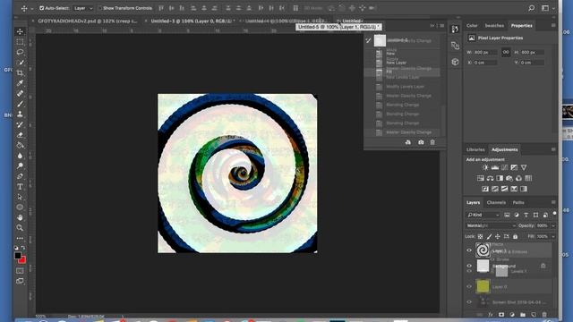Open the Layers panel options menu
The width and height of the screenshot is (573, 322).
(x=553, y=202)
